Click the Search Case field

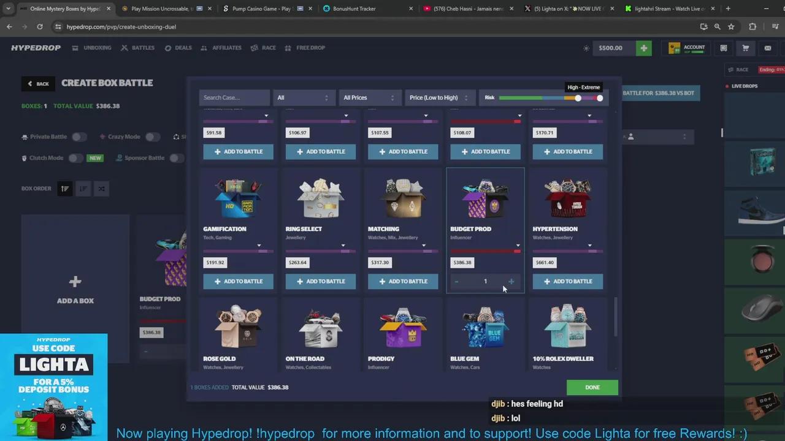(x=234, y=97)
